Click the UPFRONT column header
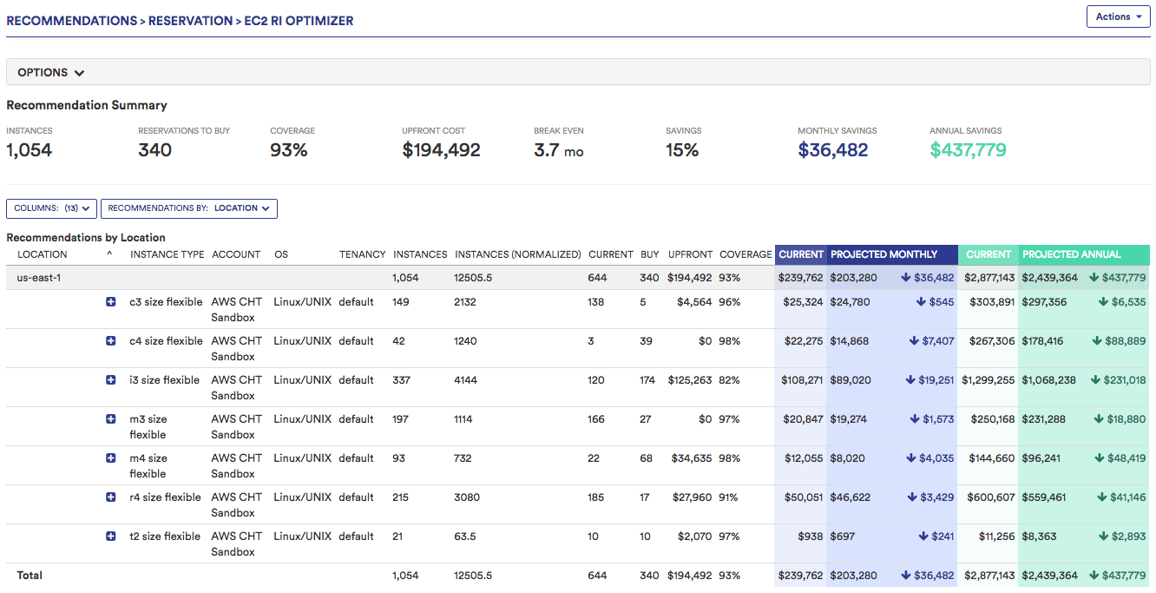The image size is (1156, 593). point(690,254)
